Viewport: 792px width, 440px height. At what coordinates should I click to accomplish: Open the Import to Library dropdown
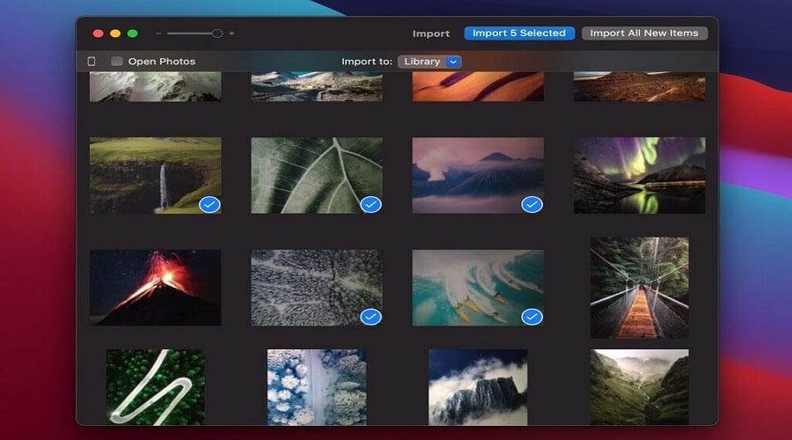(429, 62)
